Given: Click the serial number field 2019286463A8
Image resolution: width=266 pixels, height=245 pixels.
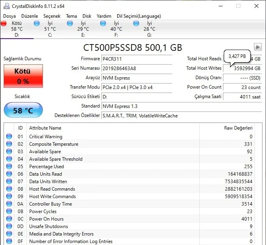Looking at the screenshot, I should (x=137, y=69).
